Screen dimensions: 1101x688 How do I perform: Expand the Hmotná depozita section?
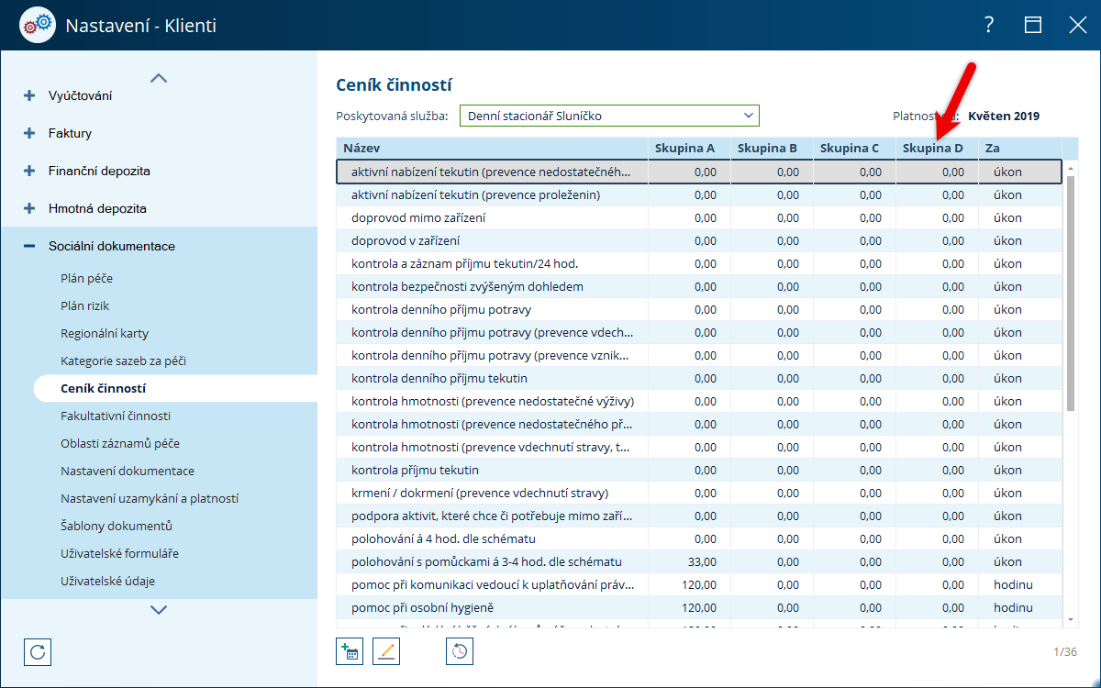tap(29, 208)
